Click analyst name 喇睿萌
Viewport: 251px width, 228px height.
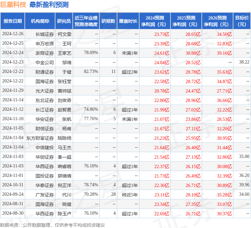[64, 166]
